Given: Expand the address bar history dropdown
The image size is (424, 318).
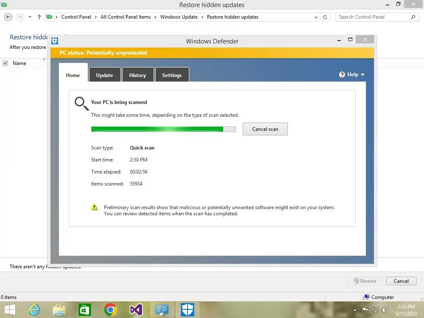Looking at the screenshot, I should click(x=316, y=17).
